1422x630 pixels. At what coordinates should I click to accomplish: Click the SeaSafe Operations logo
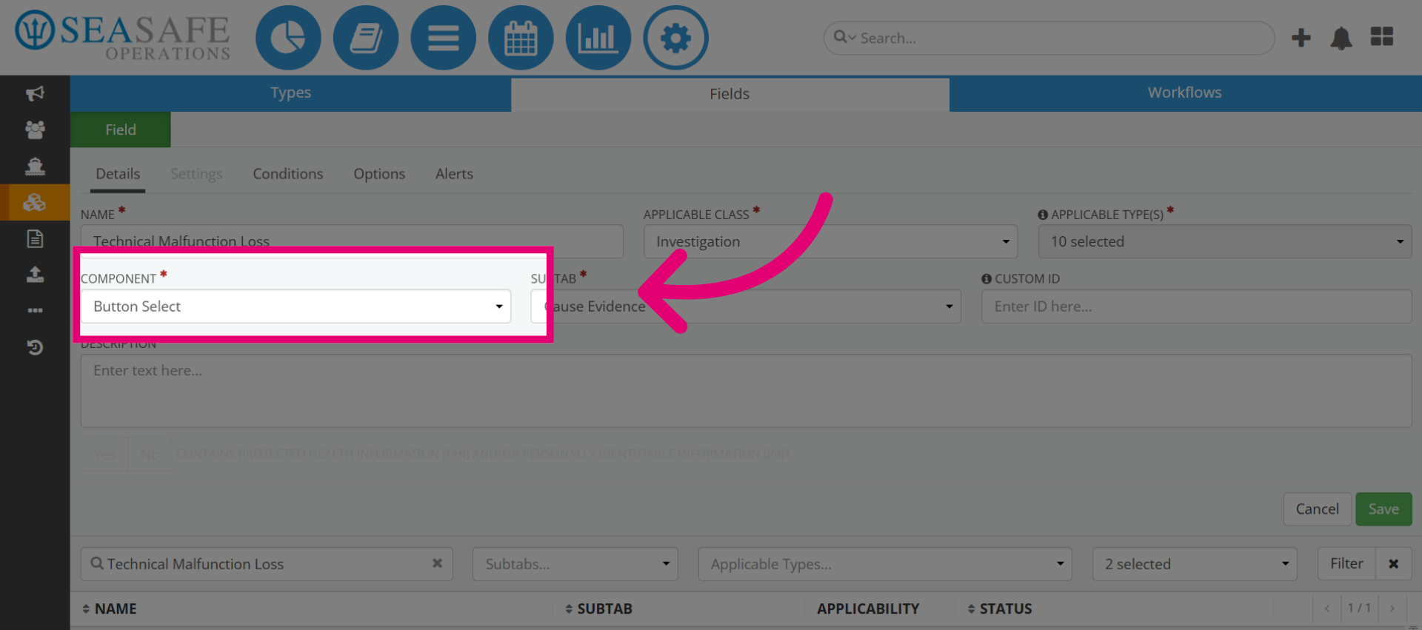point(123,36)
